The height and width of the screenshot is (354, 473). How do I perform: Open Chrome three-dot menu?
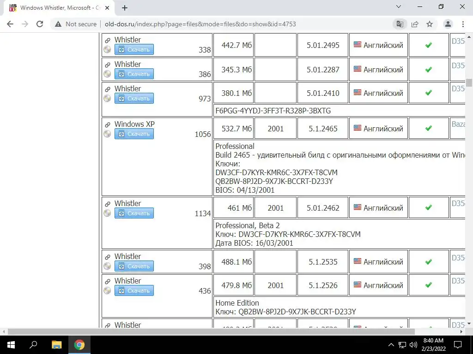(x=463, y=24)
